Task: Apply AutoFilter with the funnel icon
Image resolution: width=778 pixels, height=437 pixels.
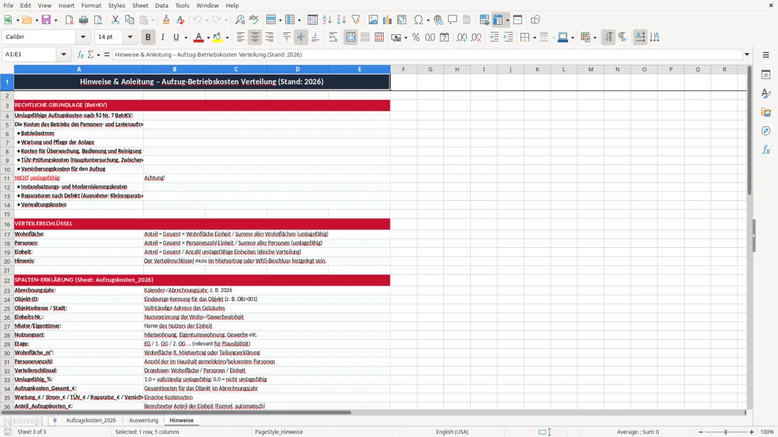Action: click(355, 20)
